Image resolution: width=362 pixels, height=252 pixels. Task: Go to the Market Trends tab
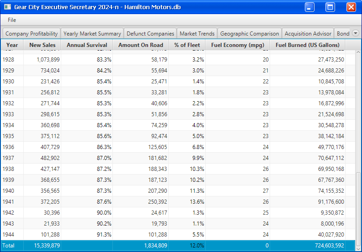click(x=197, y=34)
